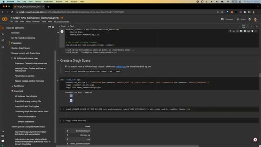Toggle the Table of contents sidebar icon
This screenshot has height=147, width=261.
(2, 28)
